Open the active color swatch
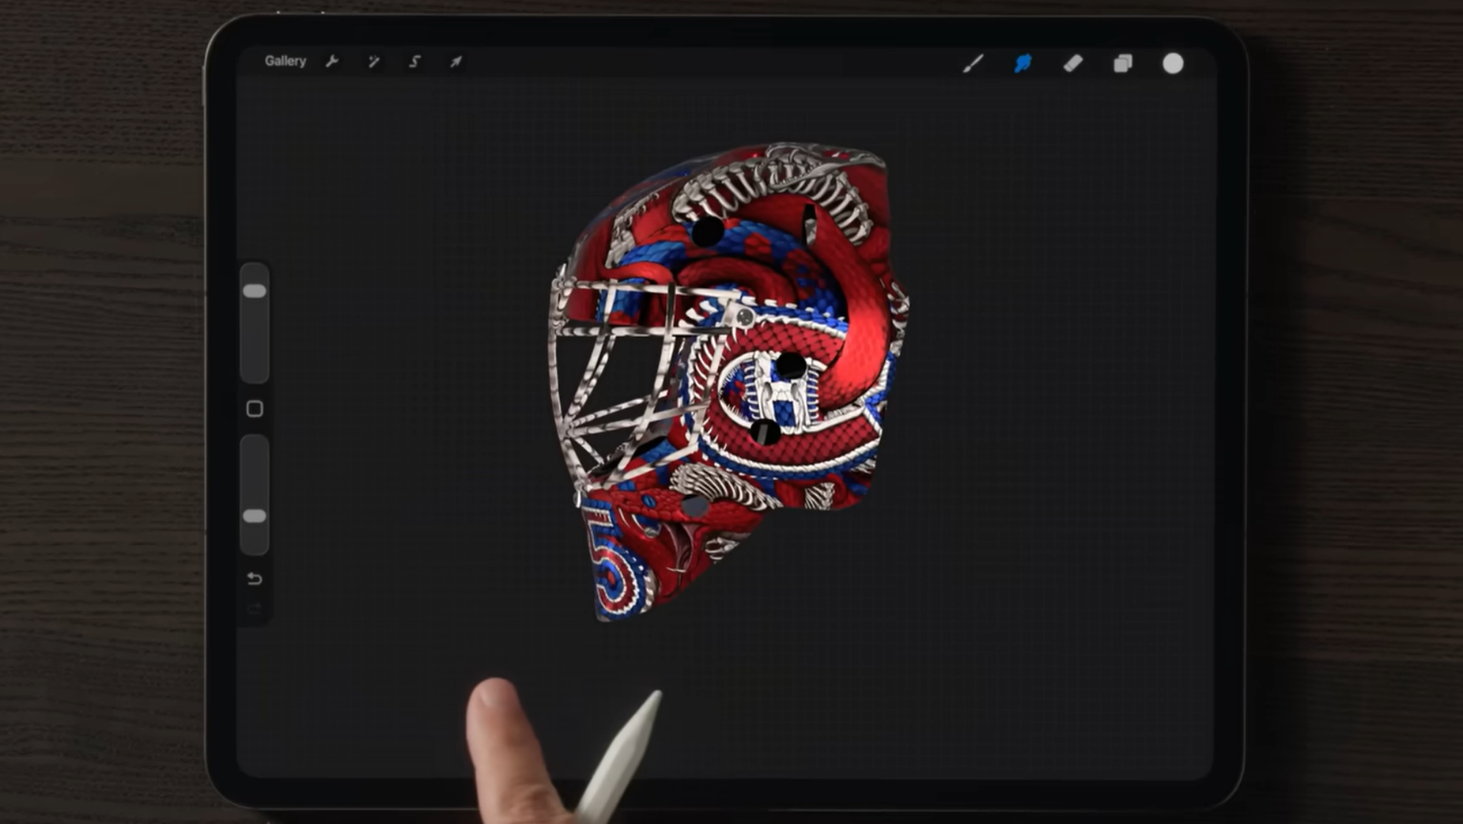1463x824 pixels. coord(1173,63)
